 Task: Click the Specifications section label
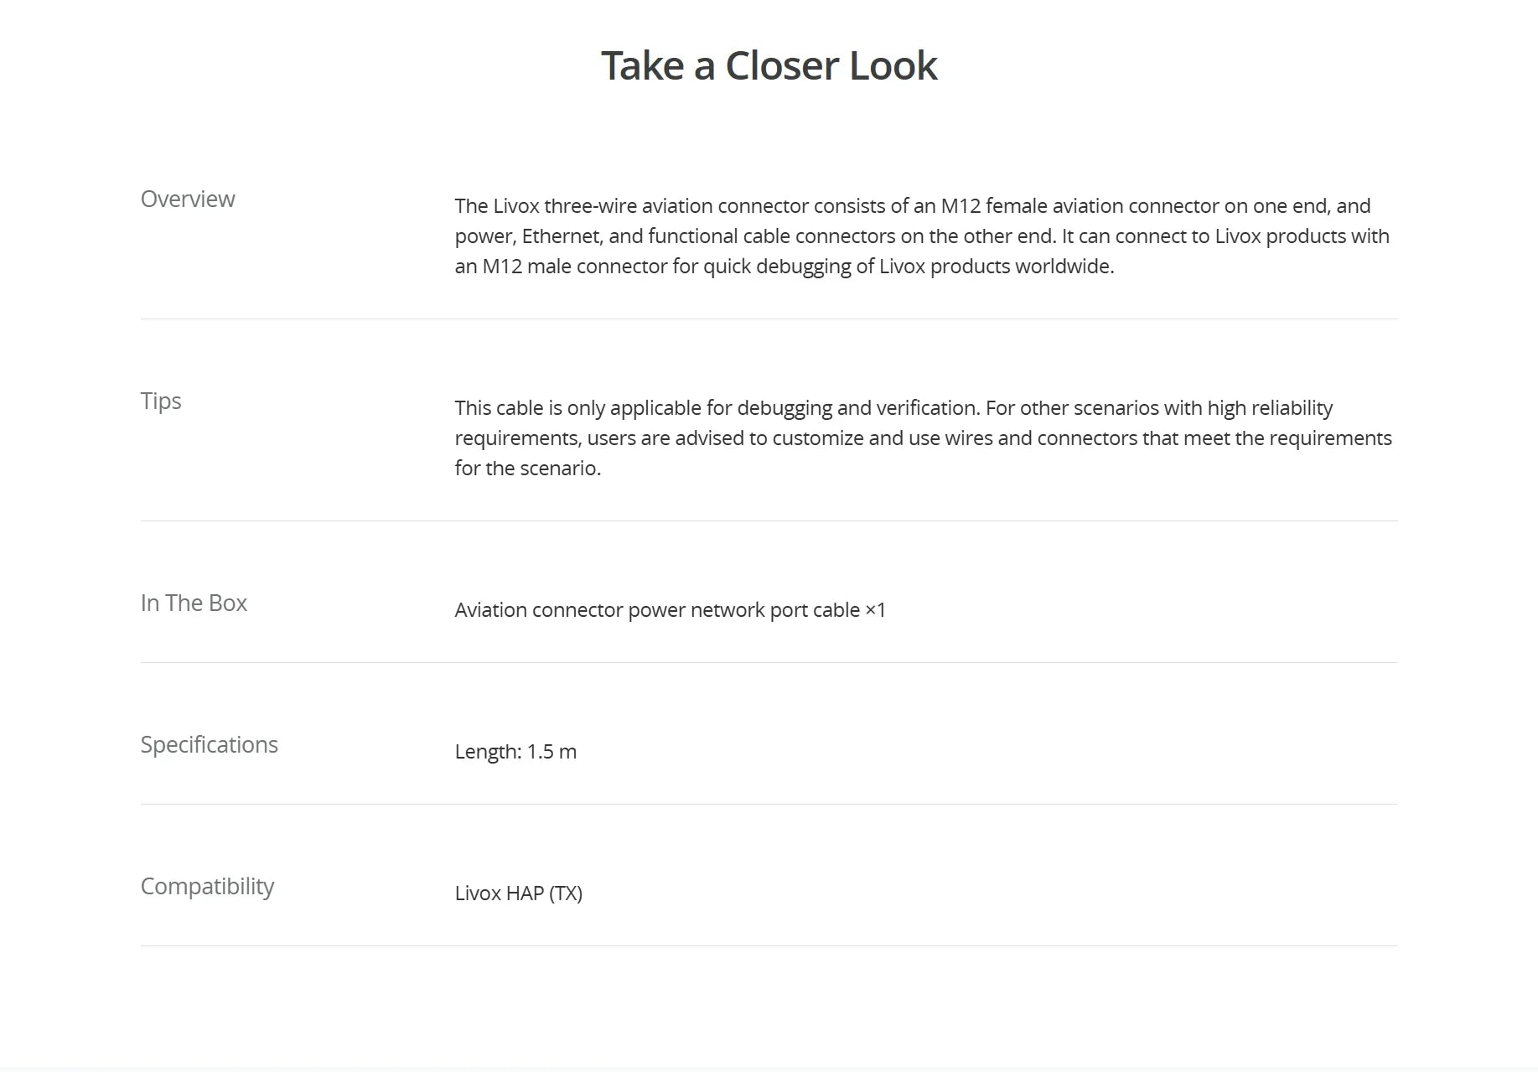[x=209, y=745]
